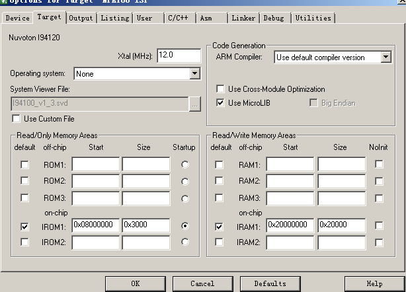The height and width of the screenshot is (292, 406).
Task: Check the RAM2 default checkbox
Action: (x=219, y=180)
